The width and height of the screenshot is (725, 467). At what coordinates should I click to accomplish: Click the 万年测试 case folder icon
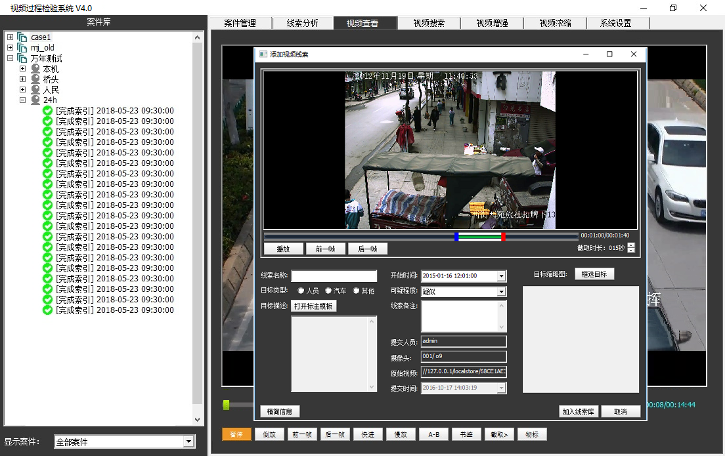[22, 58]
